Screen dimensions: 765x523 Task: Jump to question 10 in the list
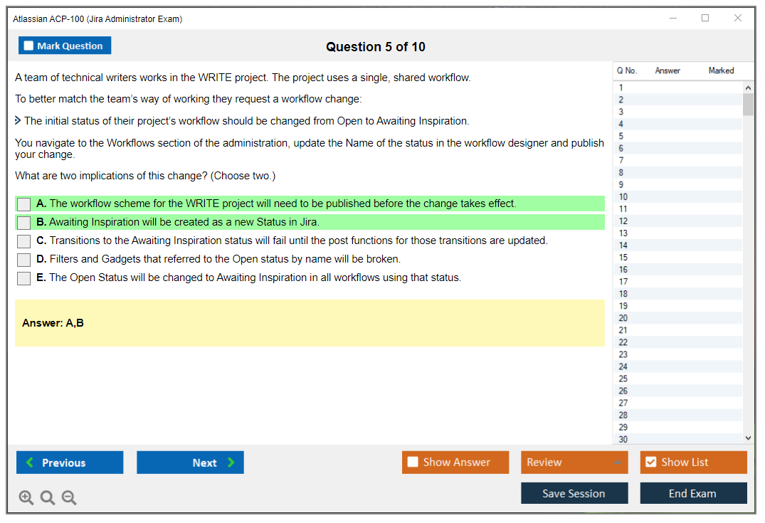pos(623,196)
